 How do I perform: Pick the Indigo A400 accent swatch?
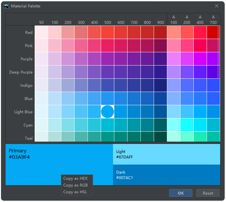point(200,85)
